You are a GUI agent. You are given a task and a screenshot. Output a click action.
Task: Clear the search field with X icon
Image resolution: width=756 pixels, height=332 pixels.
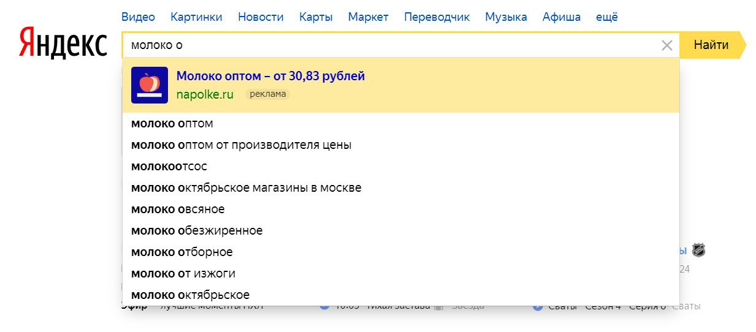666,45
